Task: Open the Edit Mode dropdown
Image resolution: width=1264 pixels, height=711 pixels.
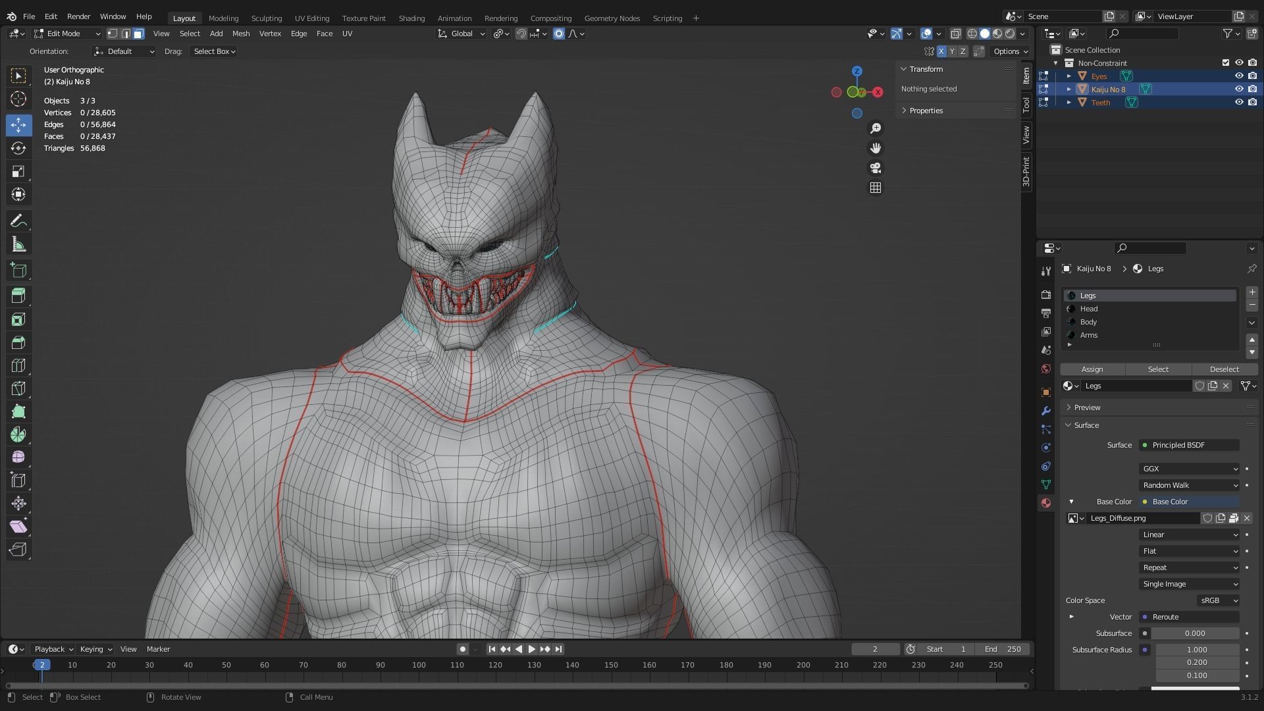Action: point(67,34)
